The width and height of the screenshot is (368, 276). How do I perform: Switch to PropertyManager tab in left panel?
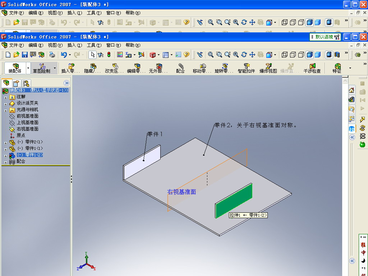(16, 83)
